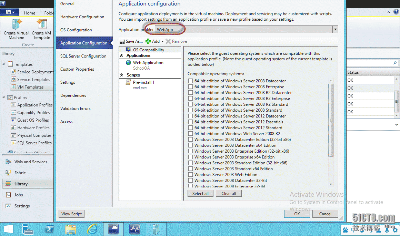400x236 pixels.
Task: Click the Remove X icon
Action: click(x=168, y=41)
